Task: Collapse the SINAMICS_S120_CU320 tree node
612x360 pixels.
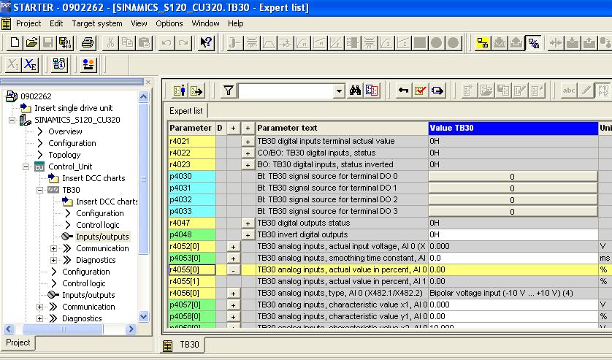Action: point(12,120)
